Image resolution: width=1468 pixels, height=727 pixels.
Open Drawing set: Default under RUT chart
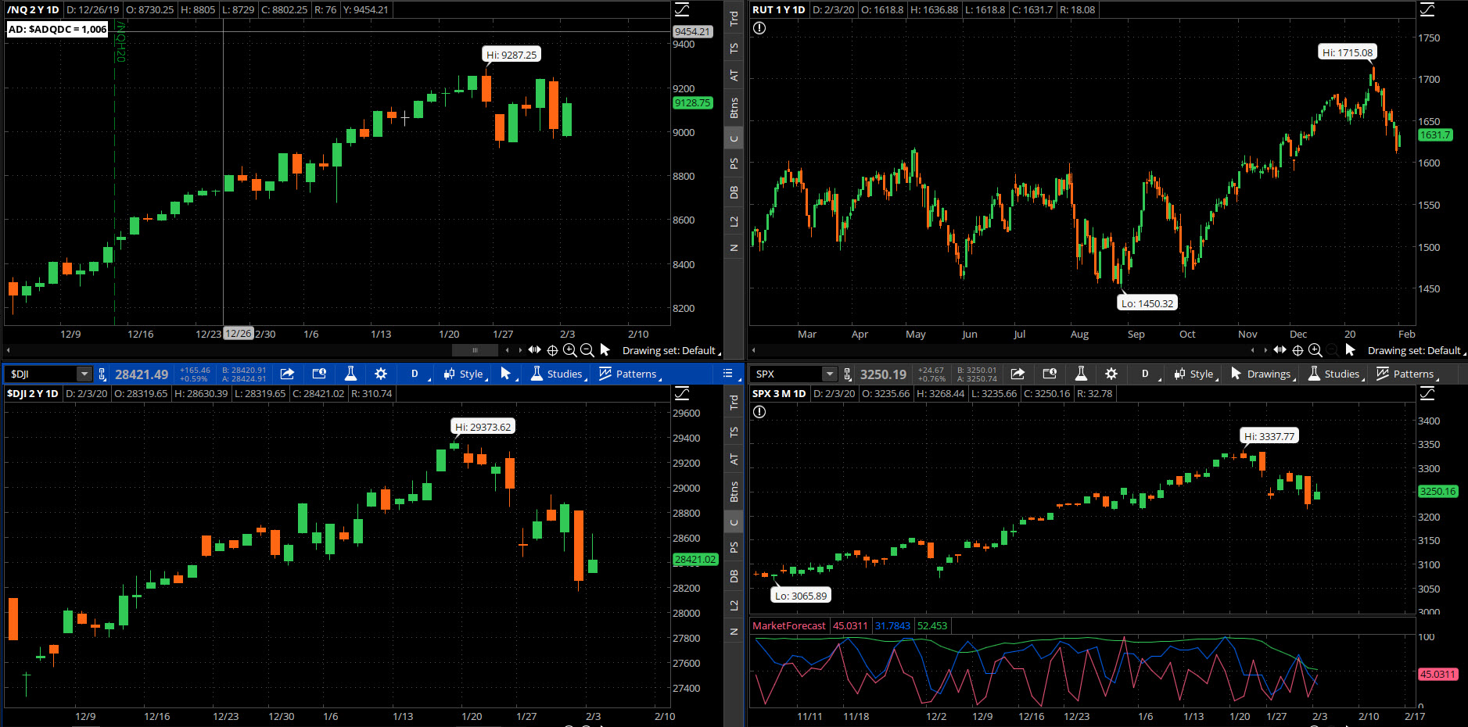(1416, 350)
